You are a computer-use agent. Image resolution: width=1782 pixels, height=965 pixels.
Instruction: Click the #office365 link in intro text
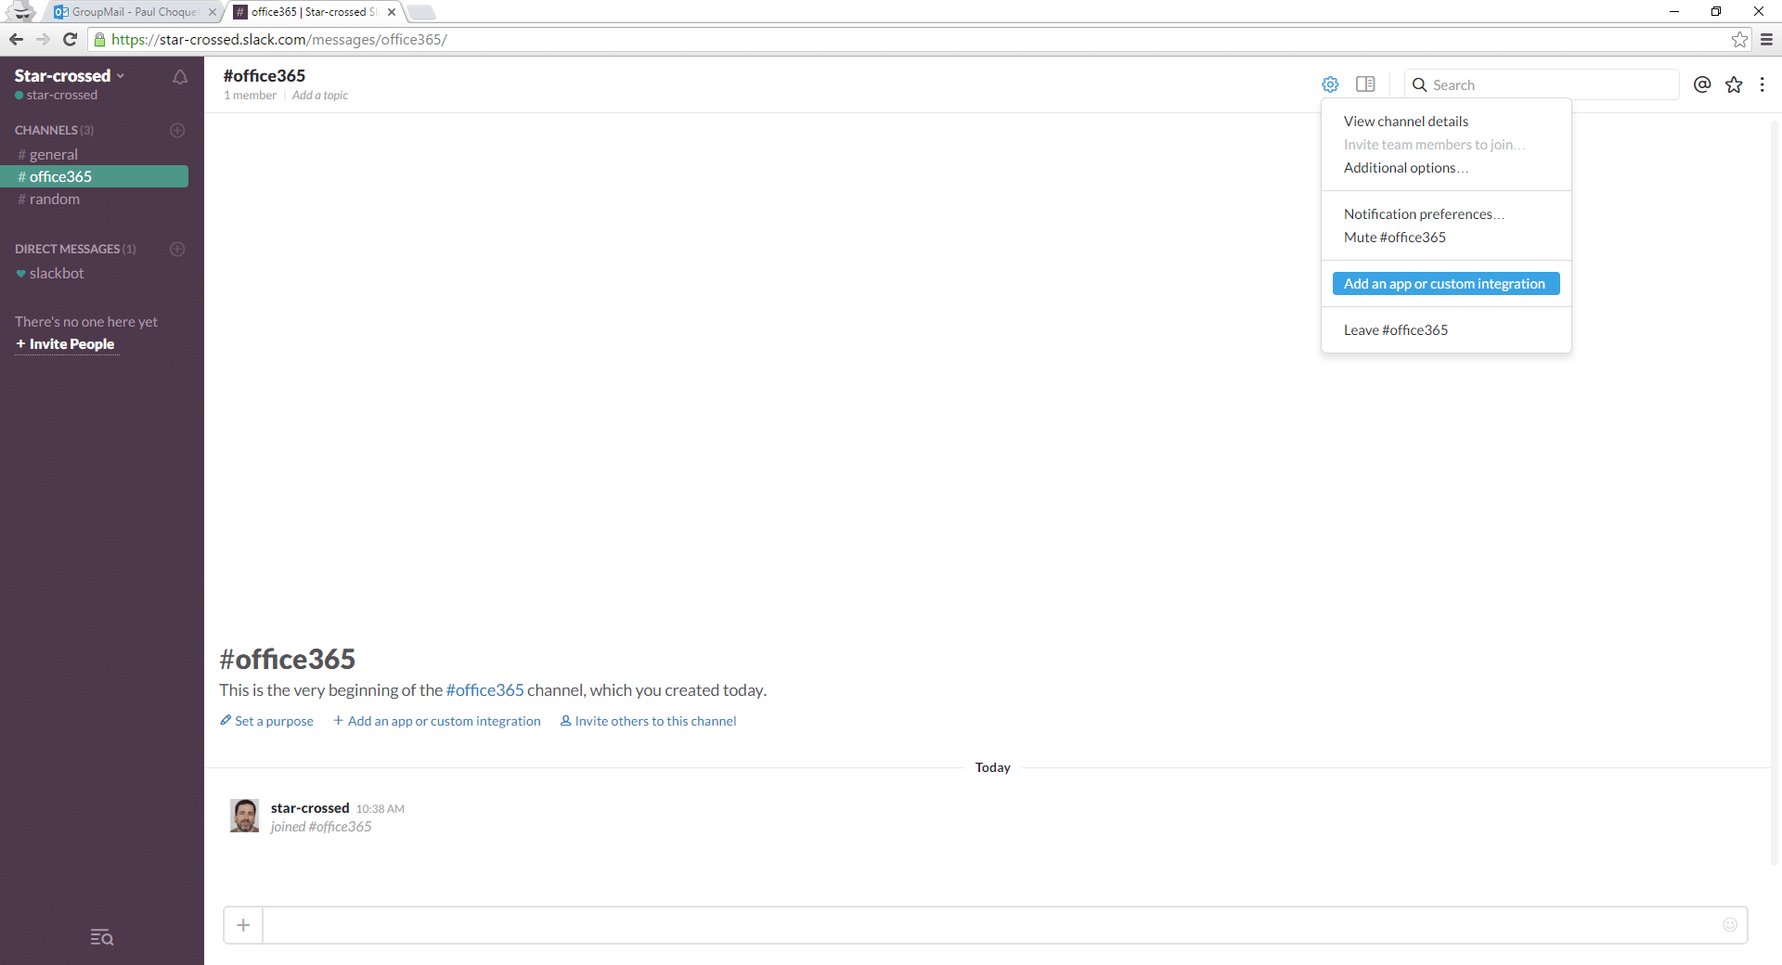pyautogui.click(x=484, y=690)
